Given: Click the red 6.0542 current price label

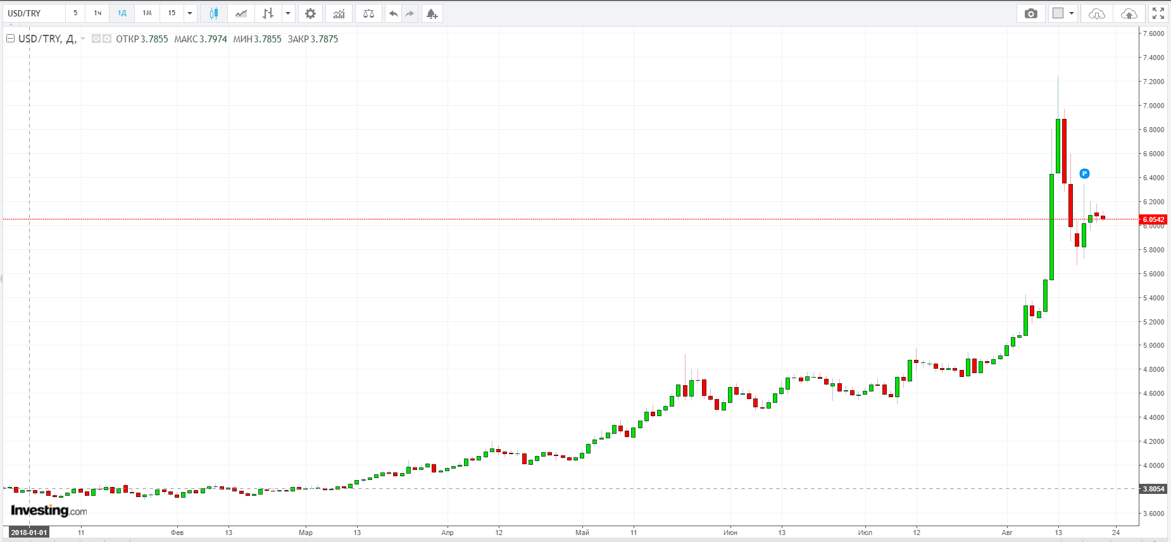Looking at the screenshot, I should point(1153,219).
